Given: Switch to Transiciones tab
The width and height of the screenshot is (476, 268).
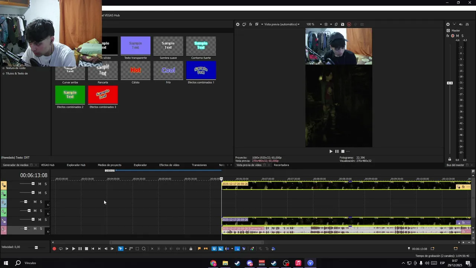Looking at the screenshot, I should [199, 165].
